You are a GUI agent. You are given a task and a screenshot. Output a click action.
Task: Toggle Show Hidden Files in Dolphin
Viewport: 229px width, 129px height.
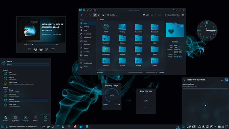click(x=172, y=15)
